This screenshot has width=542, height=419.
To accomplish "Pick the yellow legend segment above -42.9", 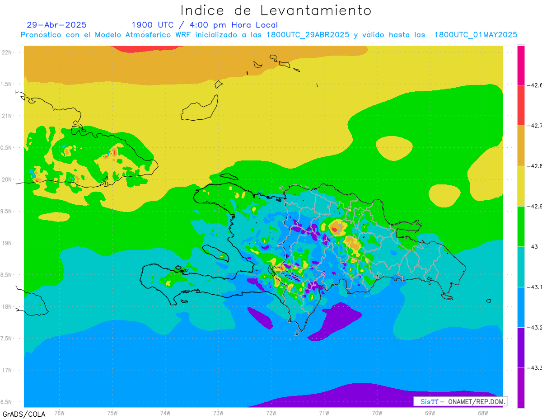I will click(x=521, y=186).
